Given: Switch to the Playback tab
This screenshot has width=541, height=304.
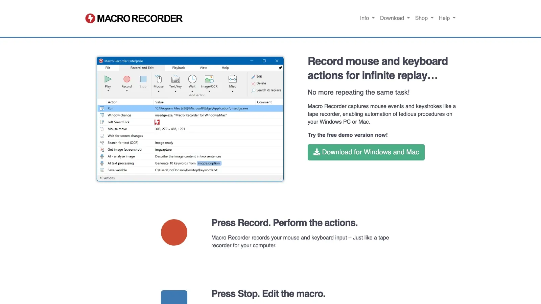Looking at the screenshot, I should tap(179, 68).
